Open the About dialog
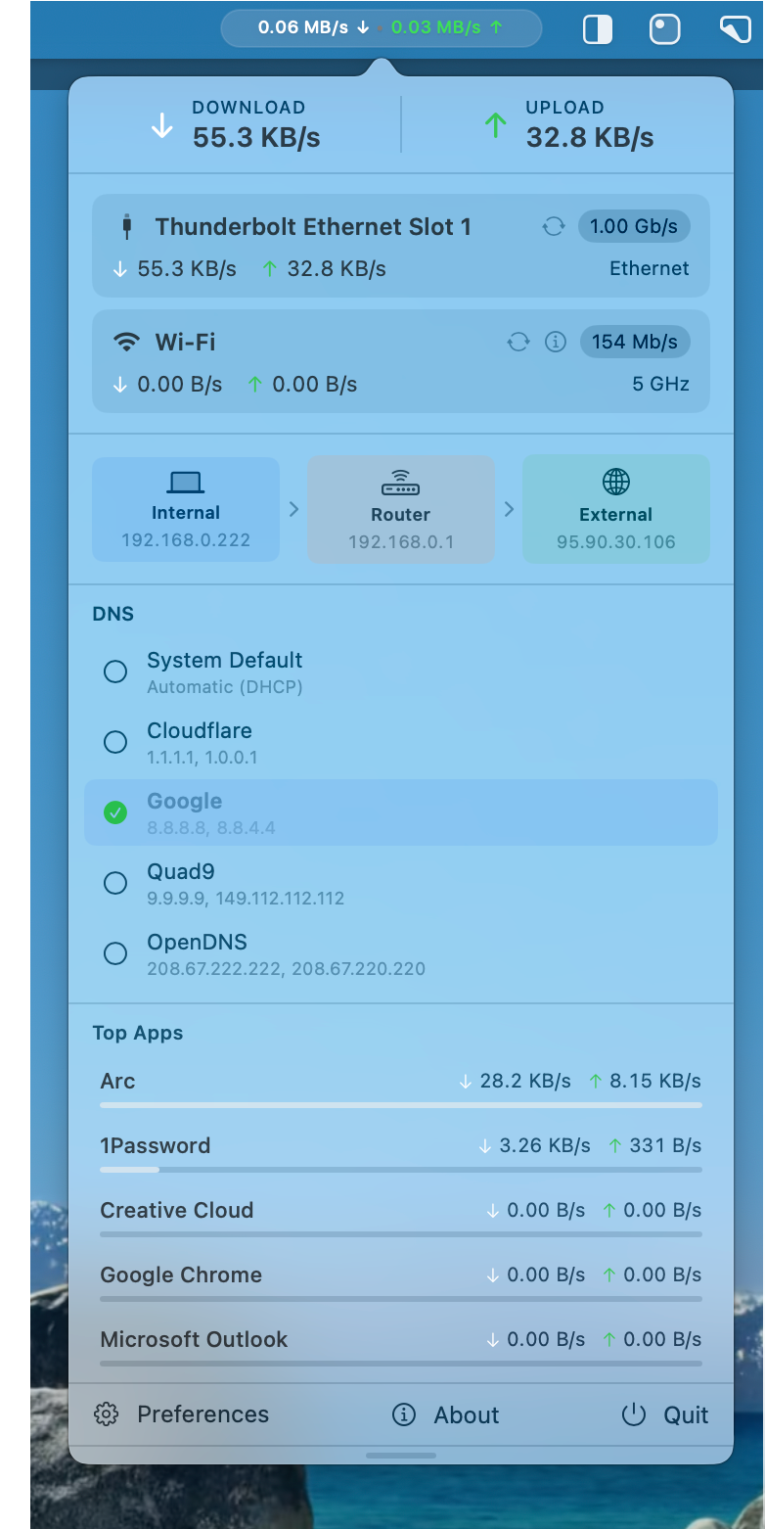The width and height of the screenshot is (765, 1529). tap(445, 1414)
